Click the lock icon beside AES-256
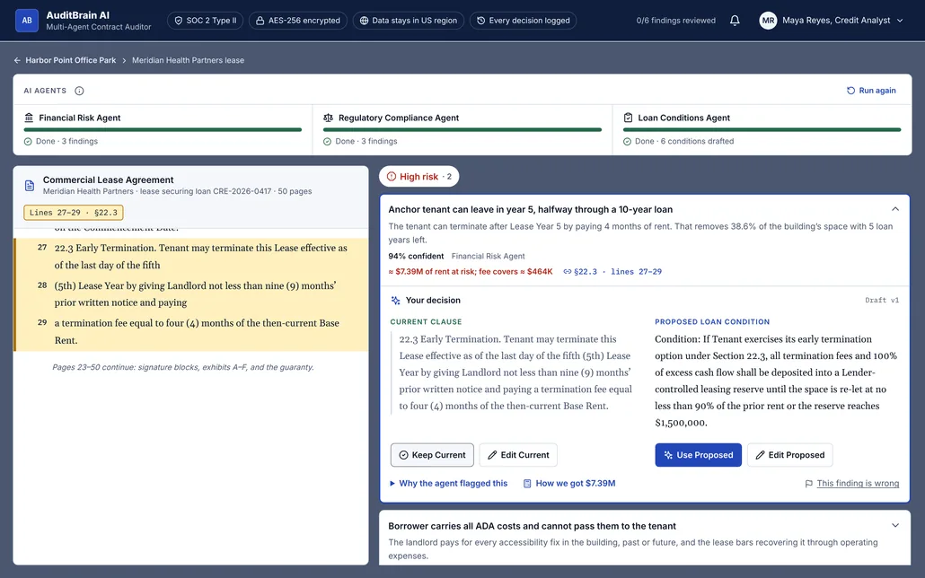This screenshot has height=578, width=925. click(260, 21)
